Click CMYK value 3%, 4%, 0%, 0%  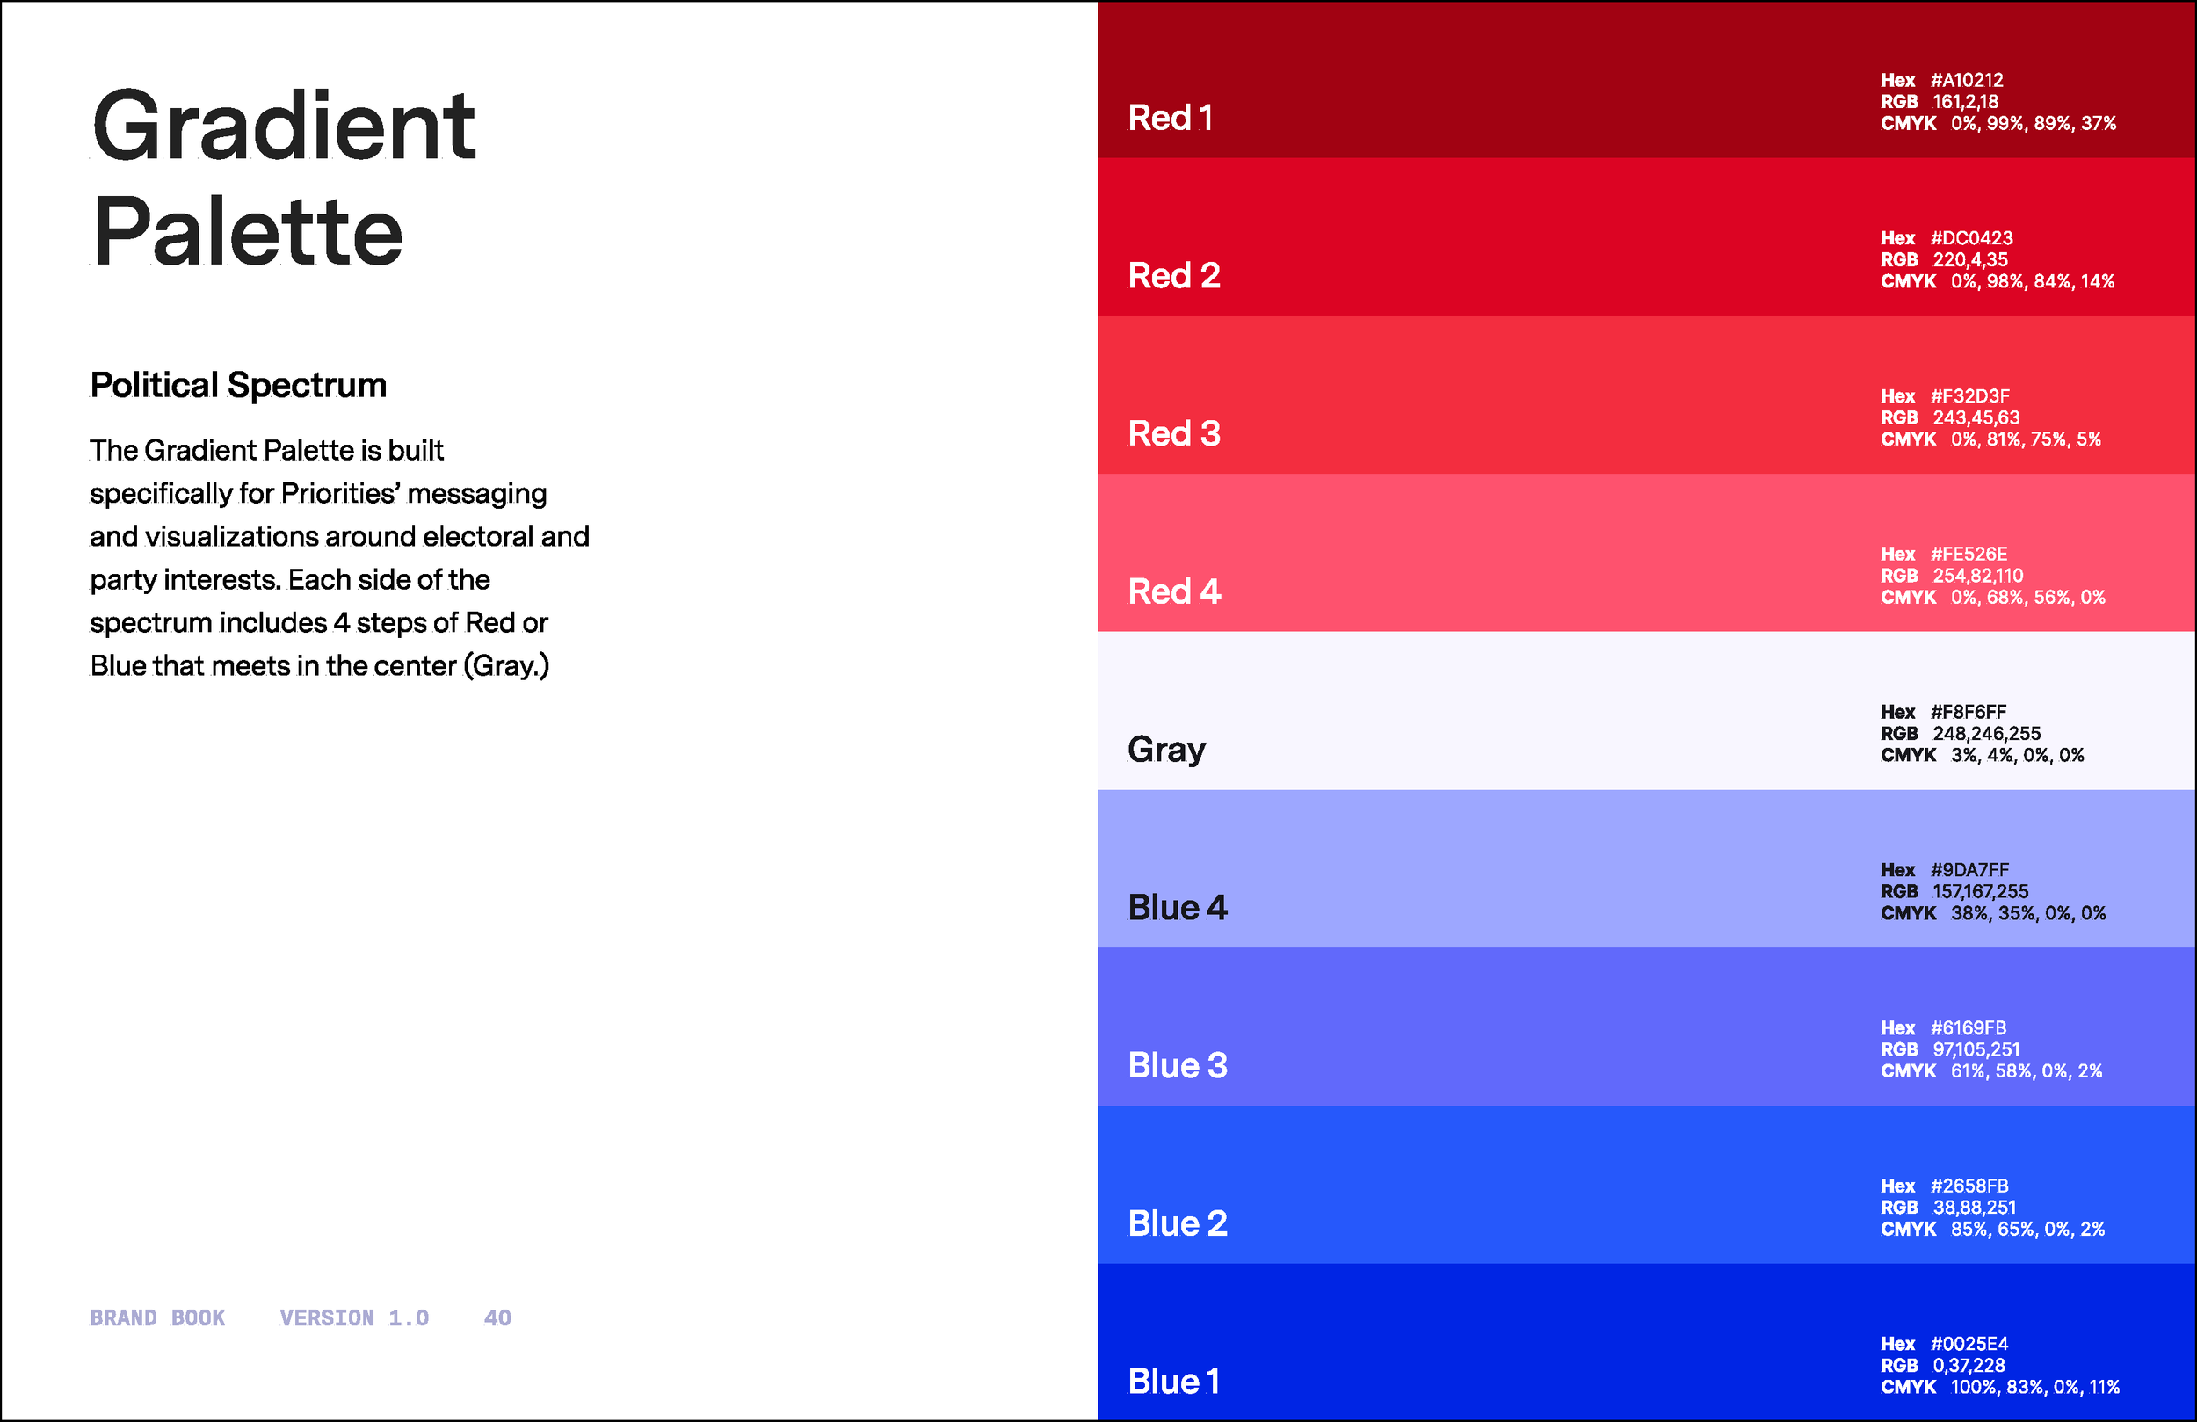click(x=2018, y=755)
